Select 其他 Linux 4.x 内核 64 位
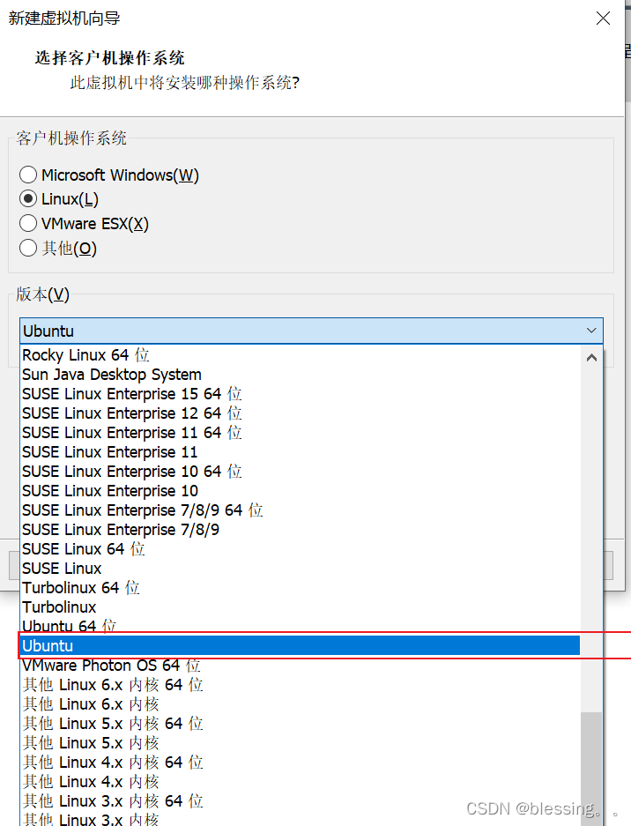Viewport: 631px width, 826px height. (301, 763)
